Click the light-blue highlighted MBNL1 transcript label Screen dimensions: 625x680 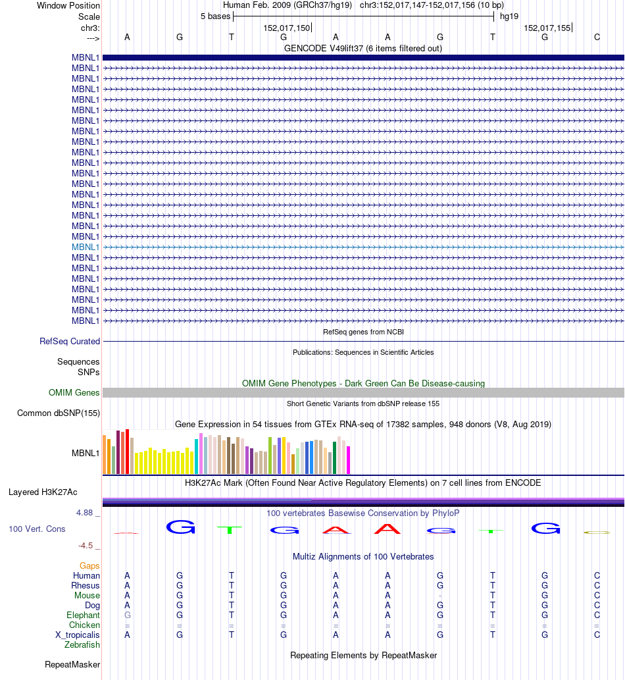[86, 248]
